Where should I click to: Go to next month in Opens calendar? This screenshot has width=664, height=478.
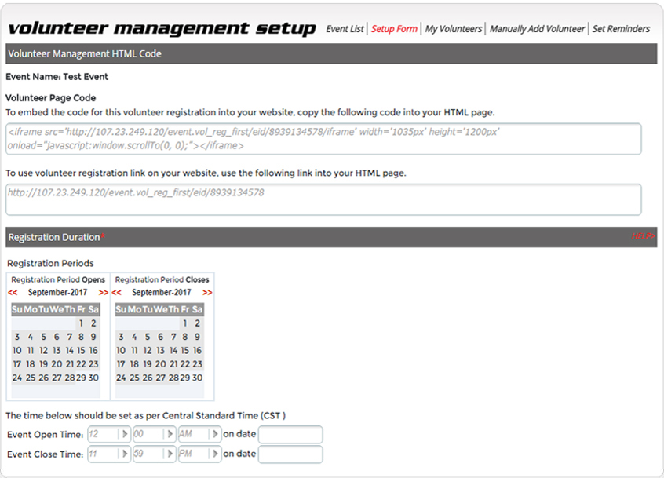(104, 293)
